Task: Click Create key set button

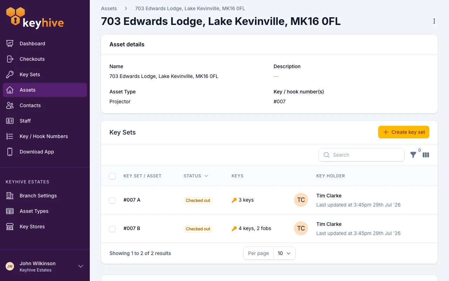Action: pos(404,132)
